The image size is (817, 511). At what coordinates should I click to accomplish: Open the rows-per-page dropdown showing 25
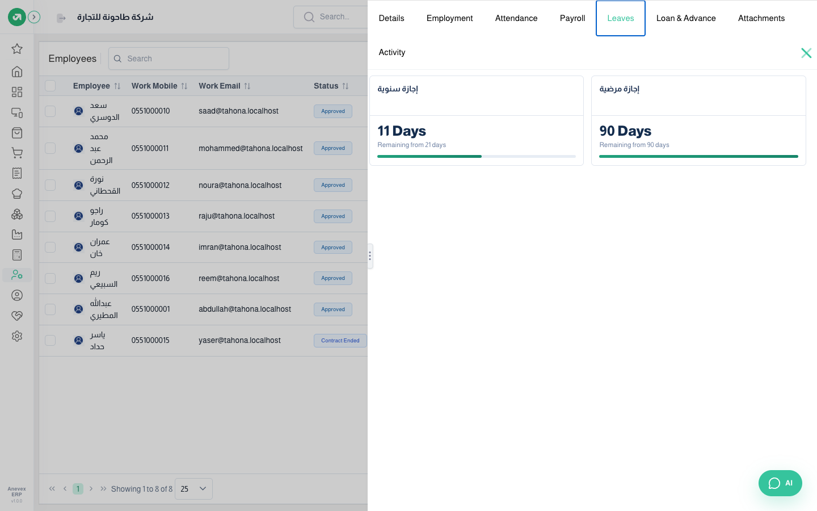point(193,489)
